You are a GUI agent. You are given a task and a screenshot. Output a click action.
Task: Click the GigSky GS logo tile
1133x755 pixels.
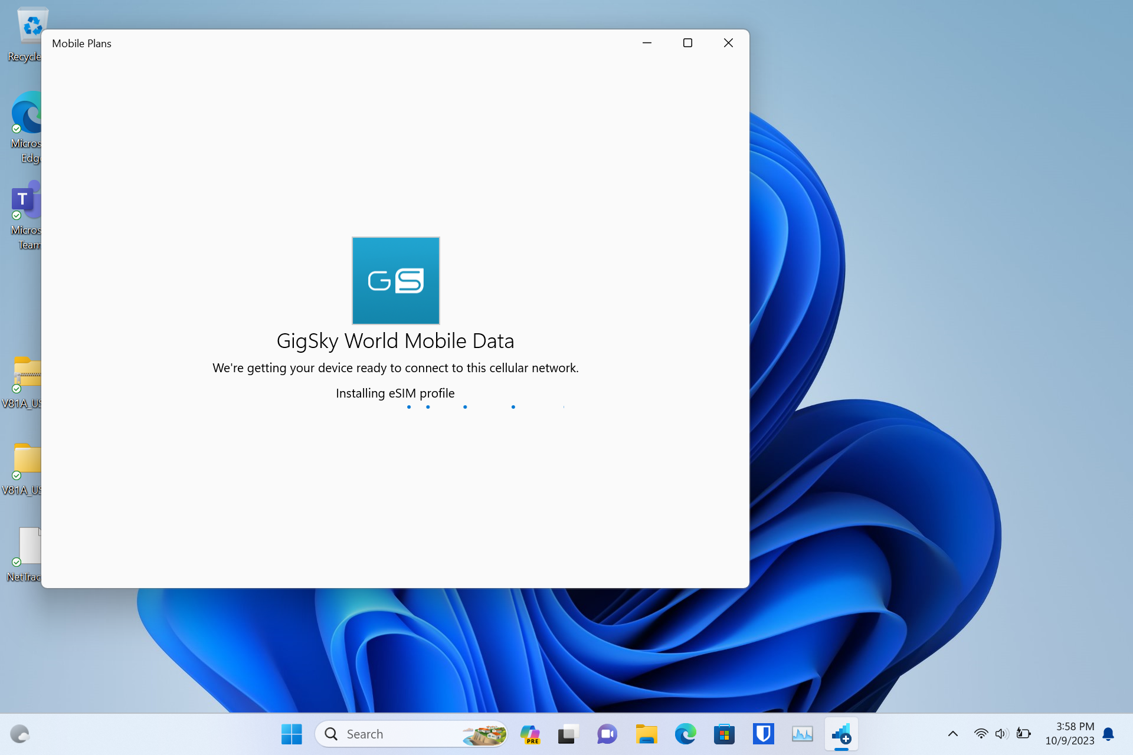point(395,281)
